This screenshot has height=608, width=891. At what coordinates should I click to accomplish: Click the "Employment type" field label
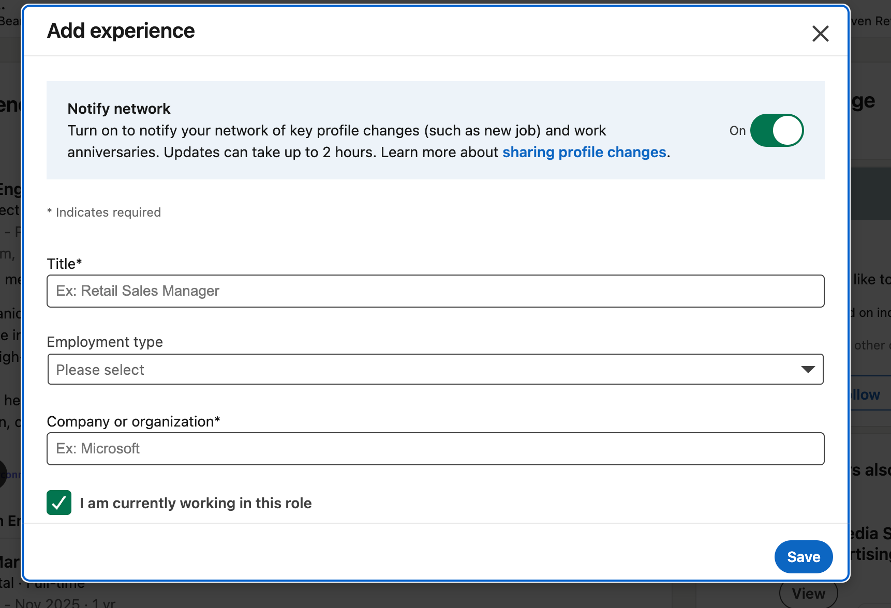[105, 342]
